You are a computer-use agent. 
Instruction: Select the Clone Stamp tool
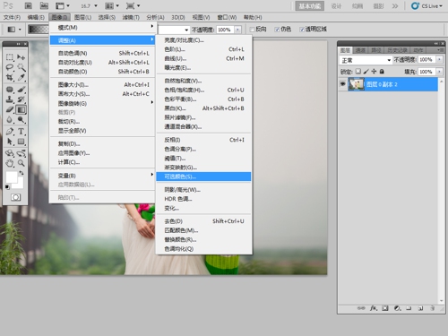[x=10, y=99]
